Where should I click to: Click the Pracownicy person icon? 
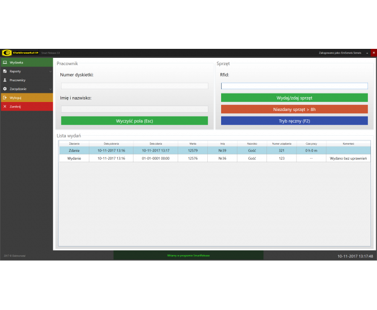click(5, 80)
